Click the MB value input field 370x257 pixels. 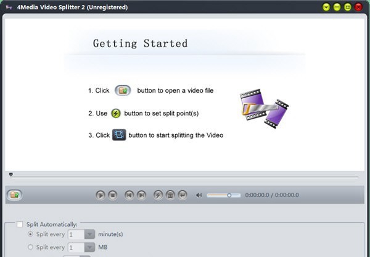[76, 247]
